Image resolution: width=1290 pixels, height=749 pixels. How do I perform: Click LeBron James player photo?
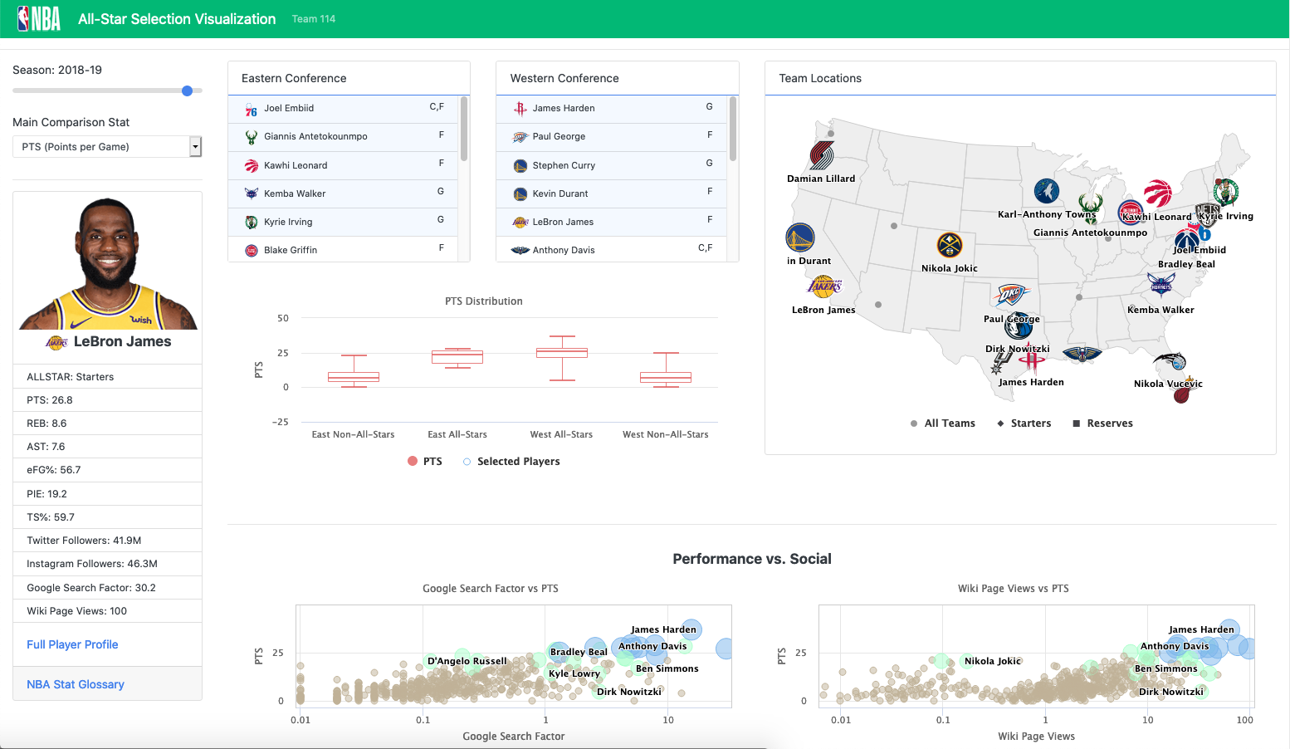point(108,262)
